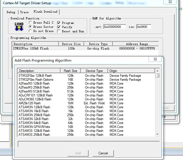Sort list by Origin column header

[114, 71]
